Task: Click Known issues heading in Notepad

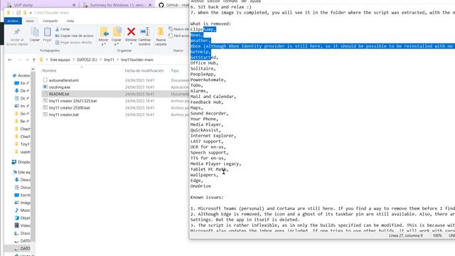Action: tap(207, 198)
